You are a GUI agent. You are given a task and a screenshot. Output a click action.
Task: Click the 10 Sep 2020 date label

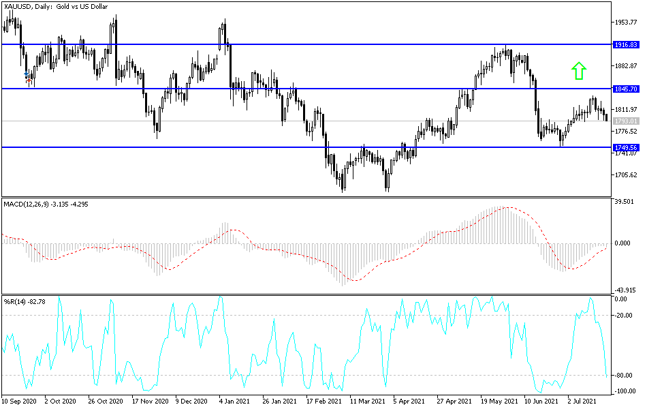click(x=19, y=402)
